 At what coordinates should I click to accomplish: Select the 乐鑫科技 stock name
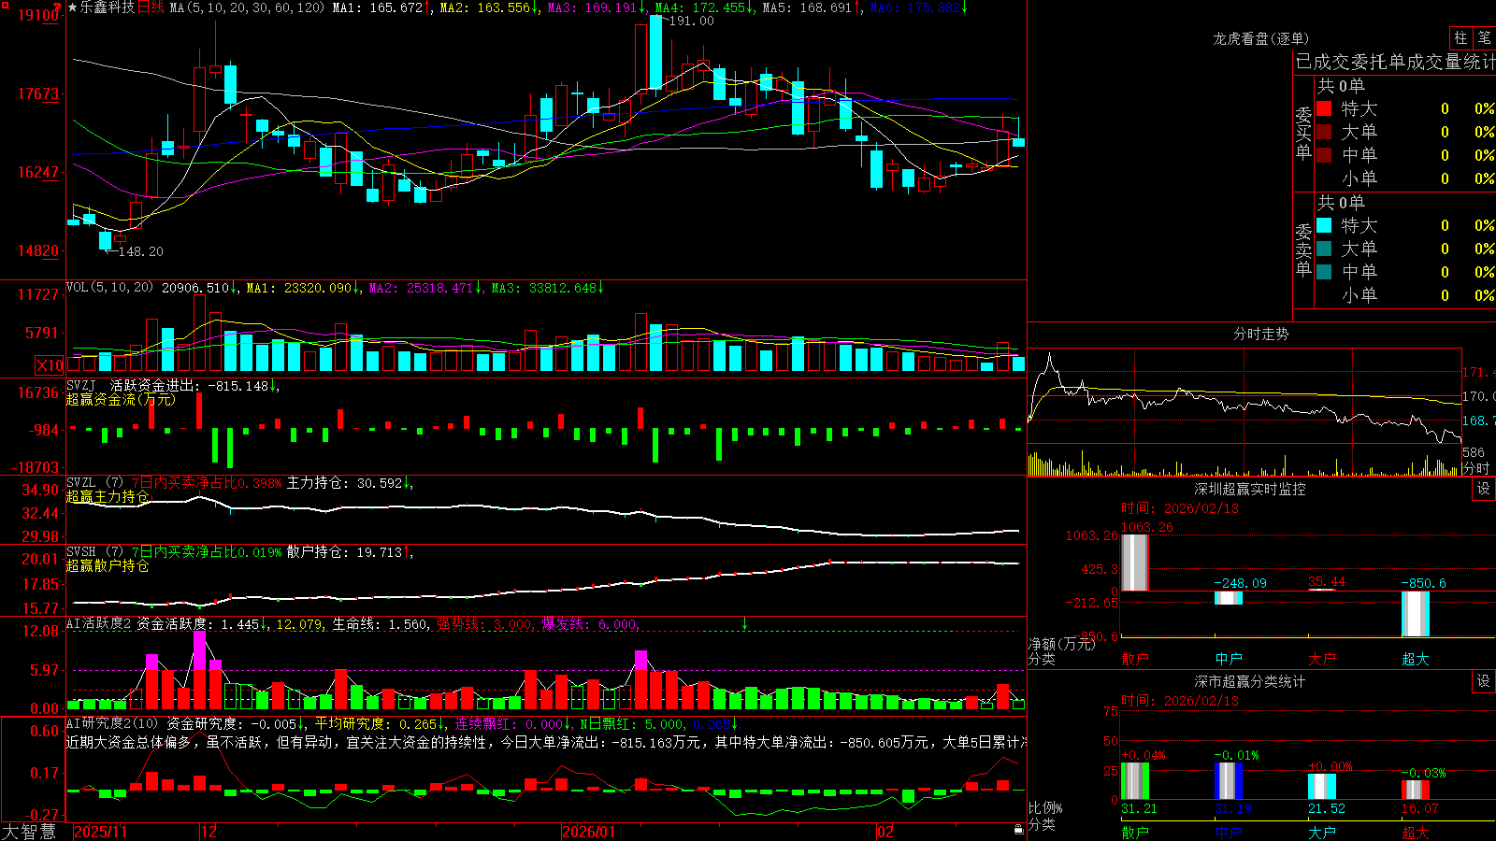tap(107, 7)
